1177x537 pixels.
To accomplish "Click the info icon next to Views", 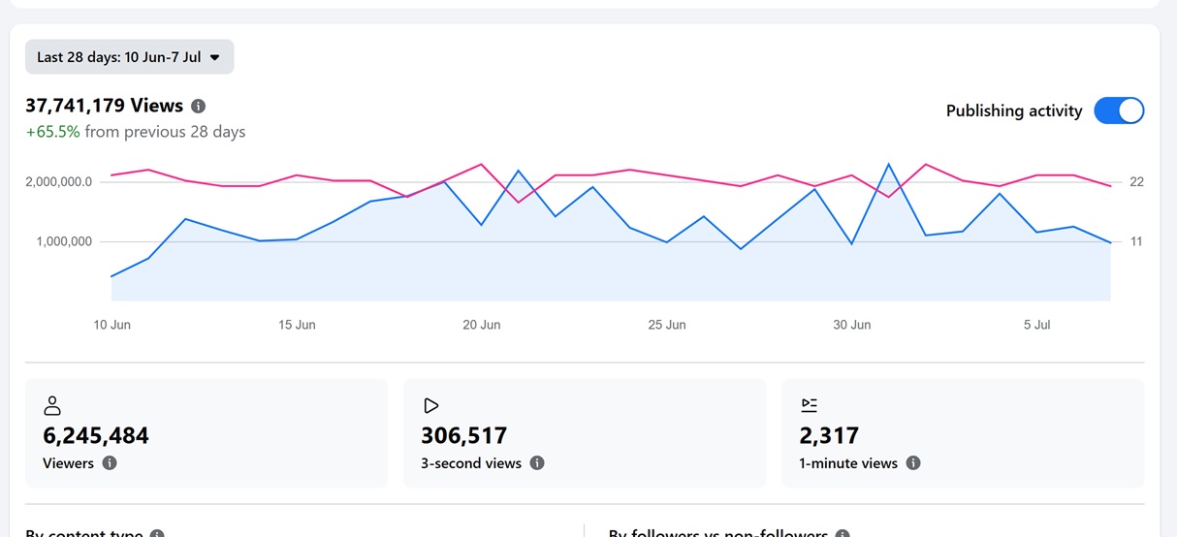I will click(199, 106).
